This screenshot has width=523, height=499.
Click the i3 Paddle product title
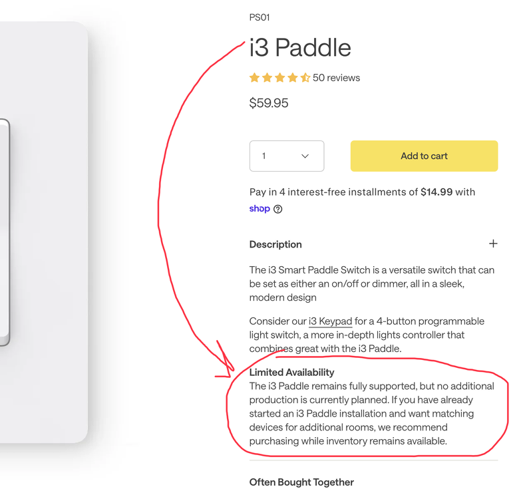tap(300, 47)
